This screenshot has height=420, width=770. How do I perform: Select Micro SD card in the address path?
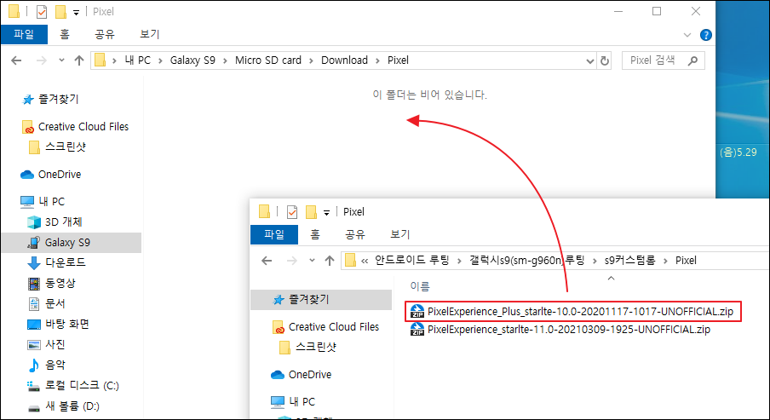pos(268,60)
